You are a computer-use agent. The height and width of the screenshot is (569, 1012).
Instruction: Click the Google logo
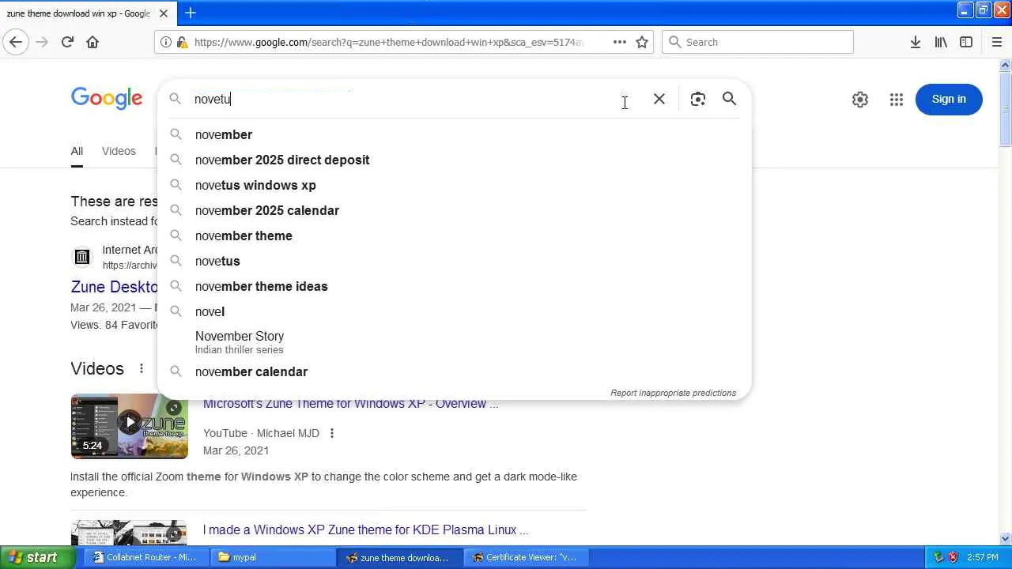(107, 99)
